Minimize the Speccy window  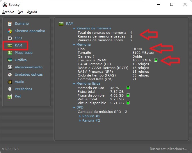159,4
